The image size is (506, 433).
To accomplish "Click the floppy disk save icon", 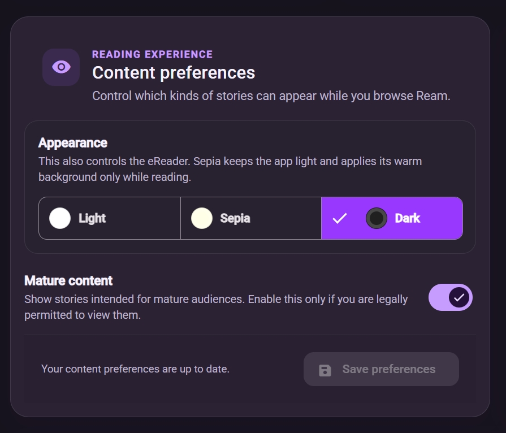I will click(x=325, y=370).
